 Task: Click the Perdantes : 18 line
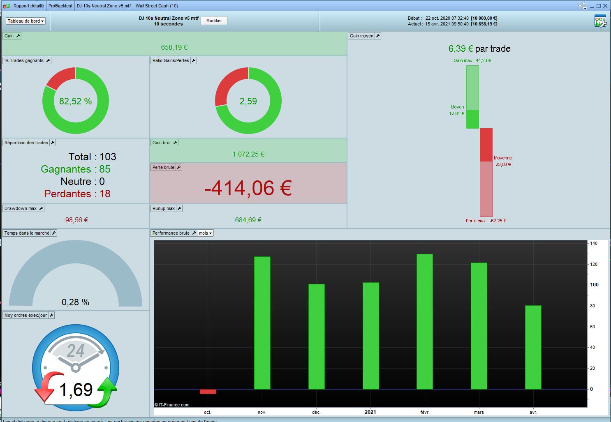click(77, 194)
